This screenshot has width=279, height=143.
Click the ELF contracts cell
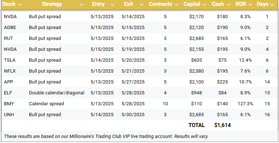(x=165, y=93)
